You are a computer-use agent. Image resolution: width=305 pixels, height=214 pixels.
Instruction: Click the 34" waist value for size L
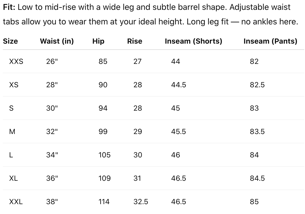[x=52, y=155]
